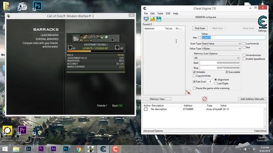Launch Photoshop from the taskbar
Viewport: 273px width, 153px height.
(x=66, y=149)
